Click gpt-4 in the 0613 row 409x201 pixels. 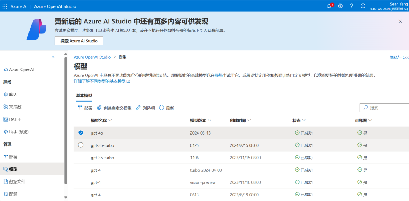click(96, 195)
